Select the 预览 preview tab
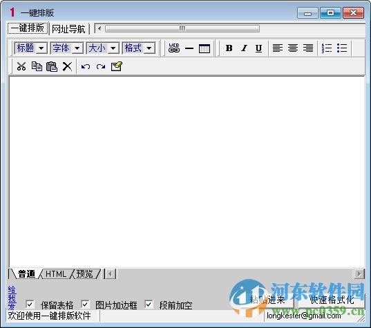The width and height of the screenshot is (371, 328). pos(85,274)
